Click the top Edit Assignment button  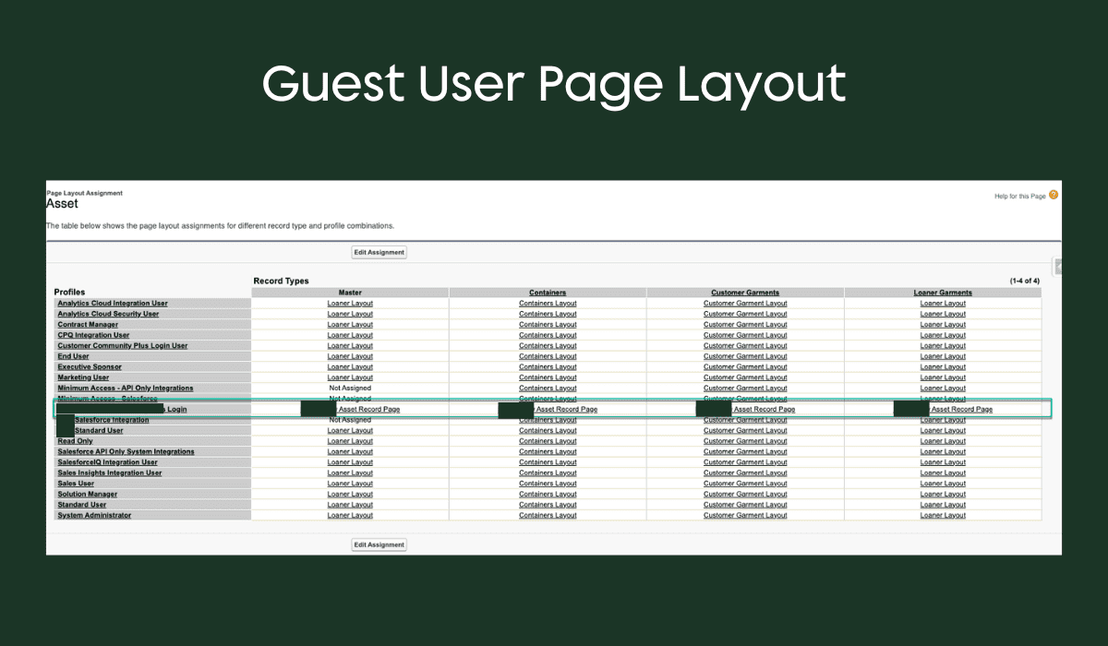point(379,251)
